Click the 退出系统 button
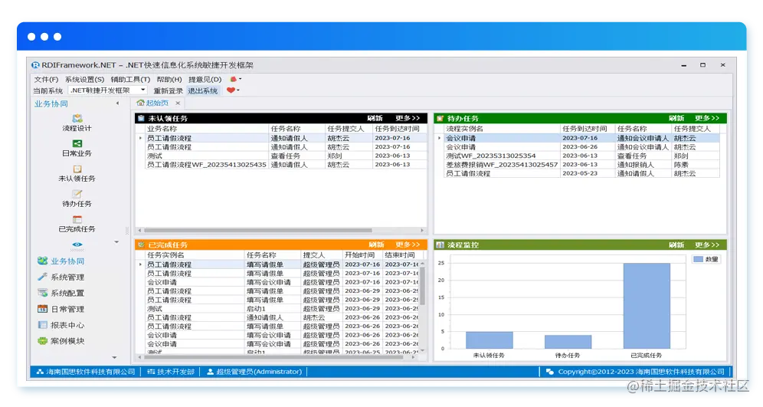Image resolution: width=763 pixels, height=407 pixels. [202, 90]
